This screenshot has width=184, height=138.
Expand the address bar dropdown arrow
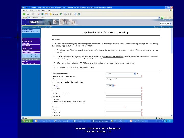pyautogui.click(x=159, y=18)
